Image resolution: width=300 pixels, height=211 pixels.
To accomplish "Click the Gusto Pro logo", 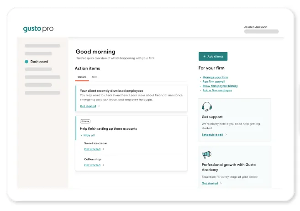I will coord(38,29).
